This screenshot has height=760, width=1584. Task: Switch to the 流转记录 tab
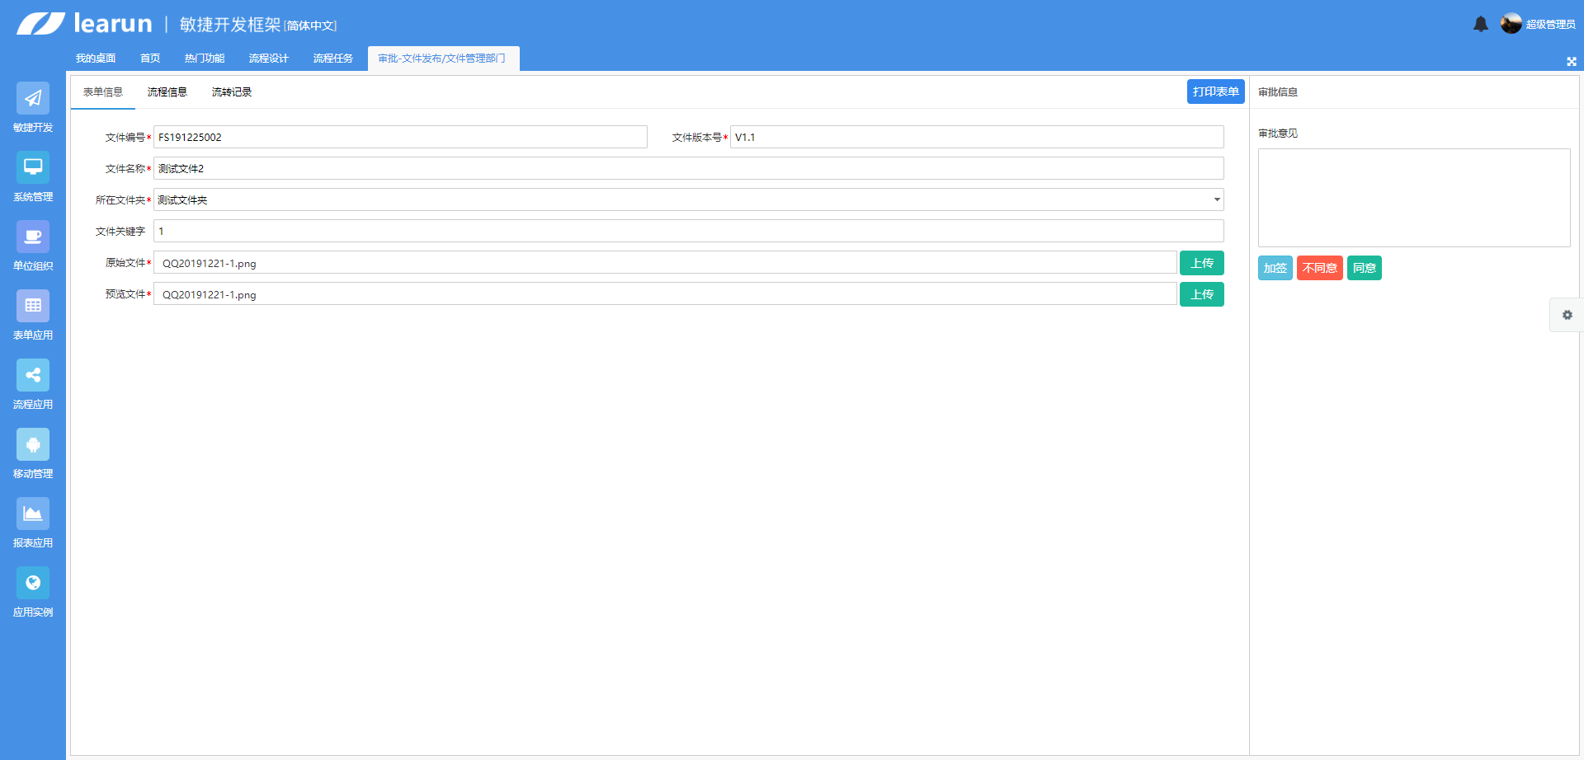(231, 92)
